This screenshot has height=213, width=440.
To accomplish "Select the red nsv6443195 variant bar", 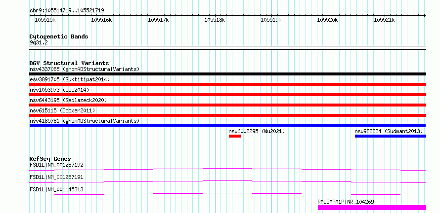I will coord(227,105).
